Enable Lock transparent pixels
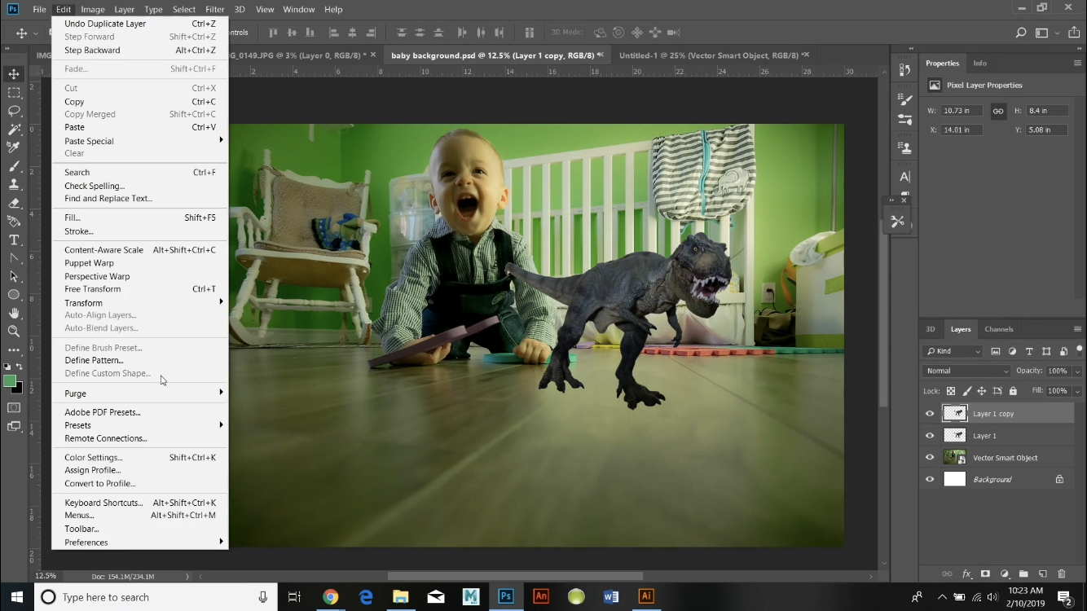 pyautogui.click(x=950, y=391)
